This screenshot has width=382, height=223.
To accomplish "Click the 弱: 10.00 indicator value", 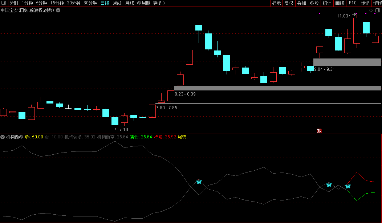I will [x=54, y=137].
